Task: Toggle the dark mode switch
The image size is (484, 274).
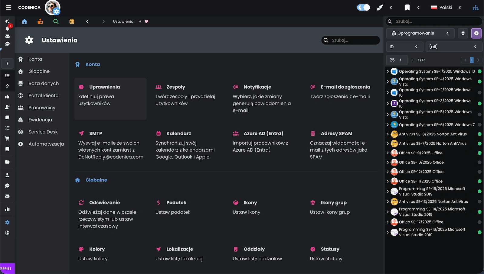Action: pos(363,8)
